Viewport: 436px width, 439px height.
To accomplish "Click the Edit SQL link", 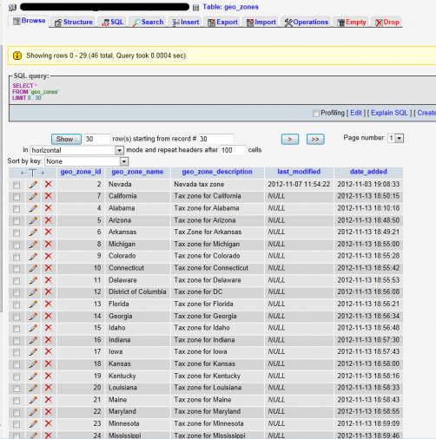I will [356, 113].
